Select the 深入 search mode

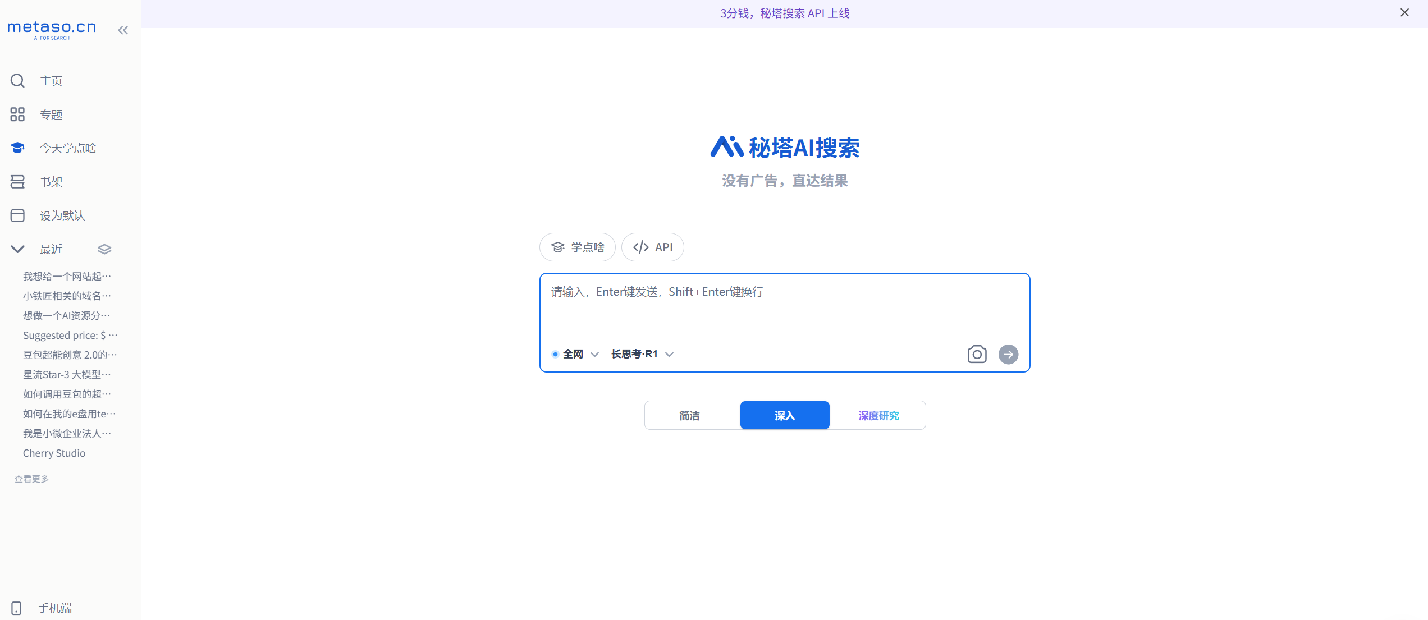coord(784,416)
